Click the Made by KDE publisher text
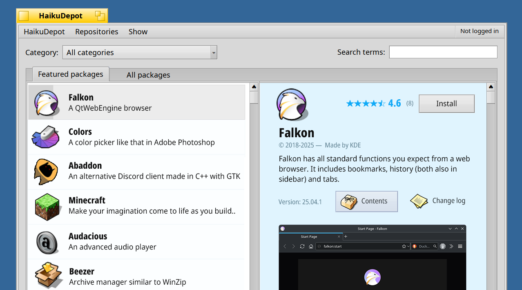 click(x=343, y=145)
